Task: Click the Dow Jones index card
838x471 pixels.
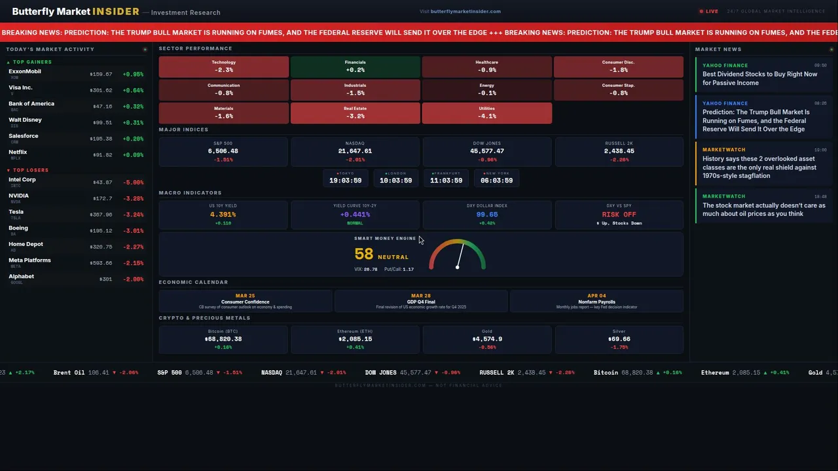Action: click(487, 152)
